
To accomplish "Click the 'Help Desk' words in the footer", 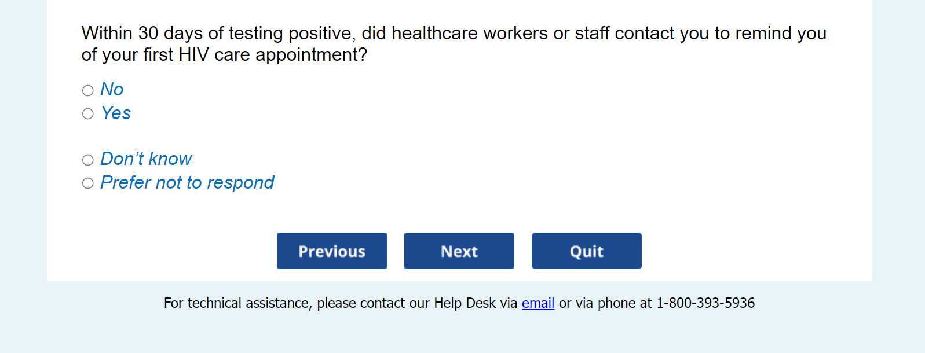I will pos(465,303).
